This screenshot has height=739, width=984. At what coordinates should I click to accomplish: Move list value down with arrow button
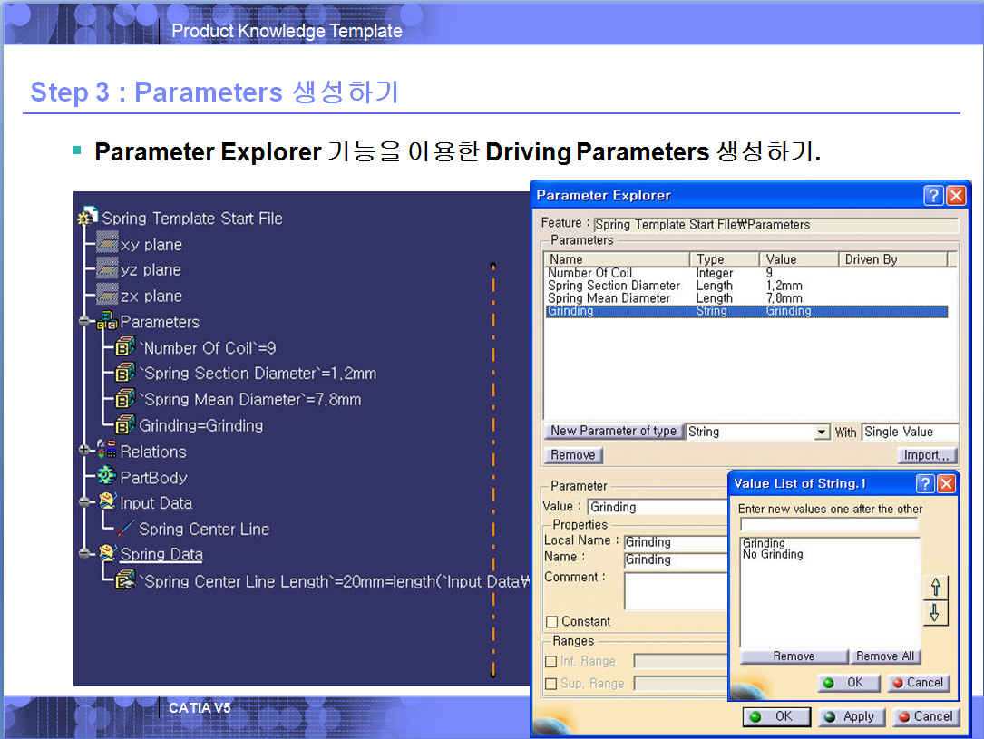coord(935,614)
